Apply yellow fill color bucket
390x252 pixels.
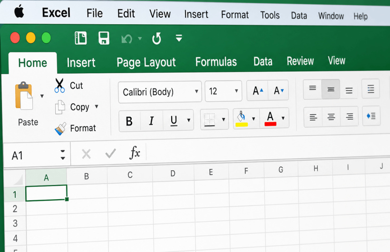pos(242,119)
